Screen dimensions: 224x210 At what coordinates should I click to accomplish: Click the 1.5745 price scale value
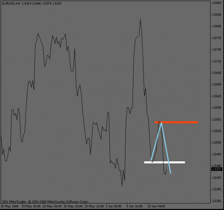pos(216,49)
